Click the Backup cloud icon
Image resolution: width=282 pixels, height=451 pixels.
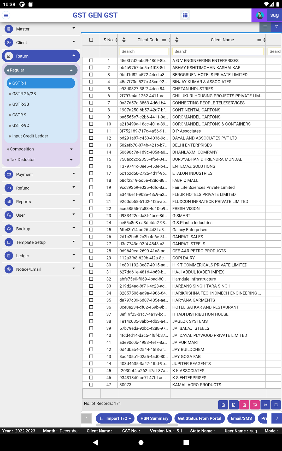[x=9, y=229]
